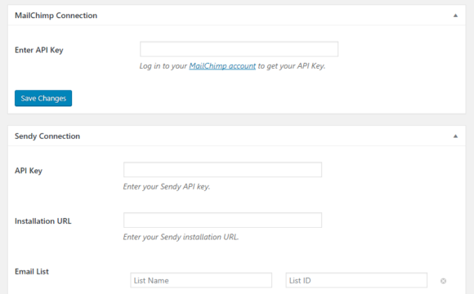Click the List Name field

point(201,280)
